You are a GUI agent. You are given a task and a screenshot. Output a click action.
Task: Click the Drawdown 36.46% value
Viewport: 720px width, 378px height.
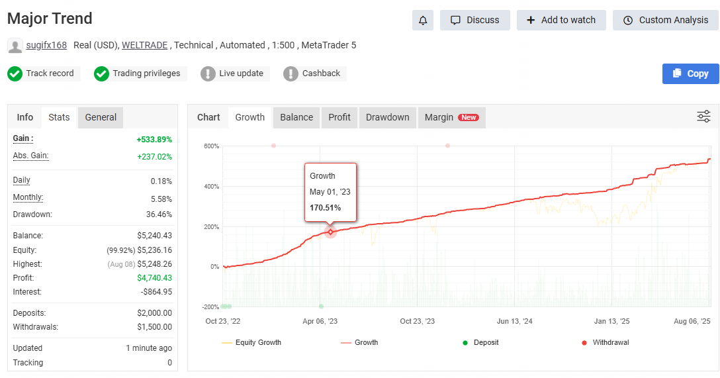coord(159,214)
